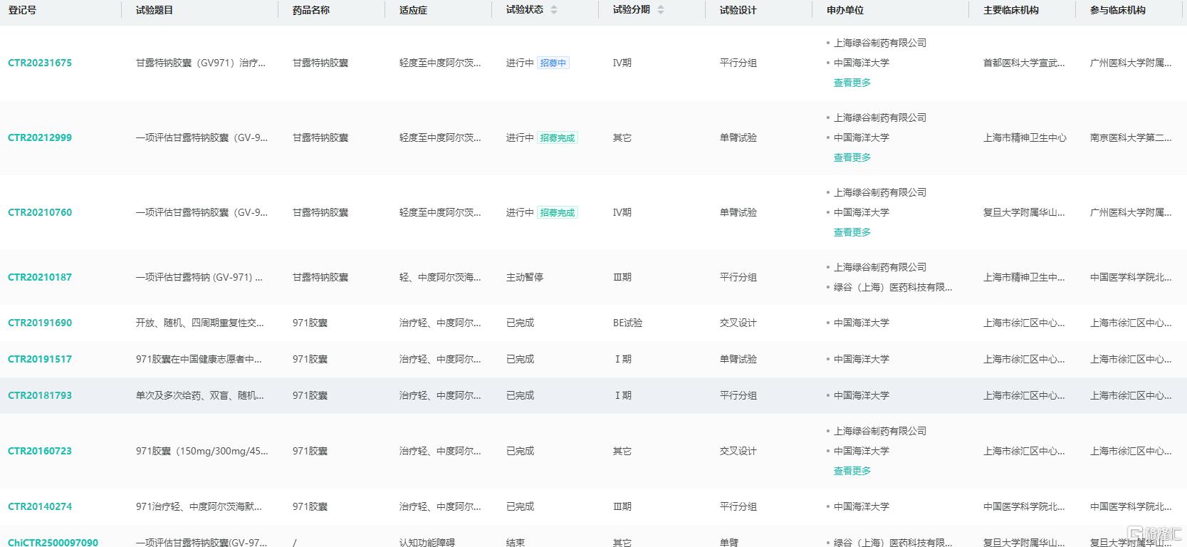Expand 查看更多 sponsors for CTR20210760
Viewport: 1187px width, 547px height.
pos(852,232)
